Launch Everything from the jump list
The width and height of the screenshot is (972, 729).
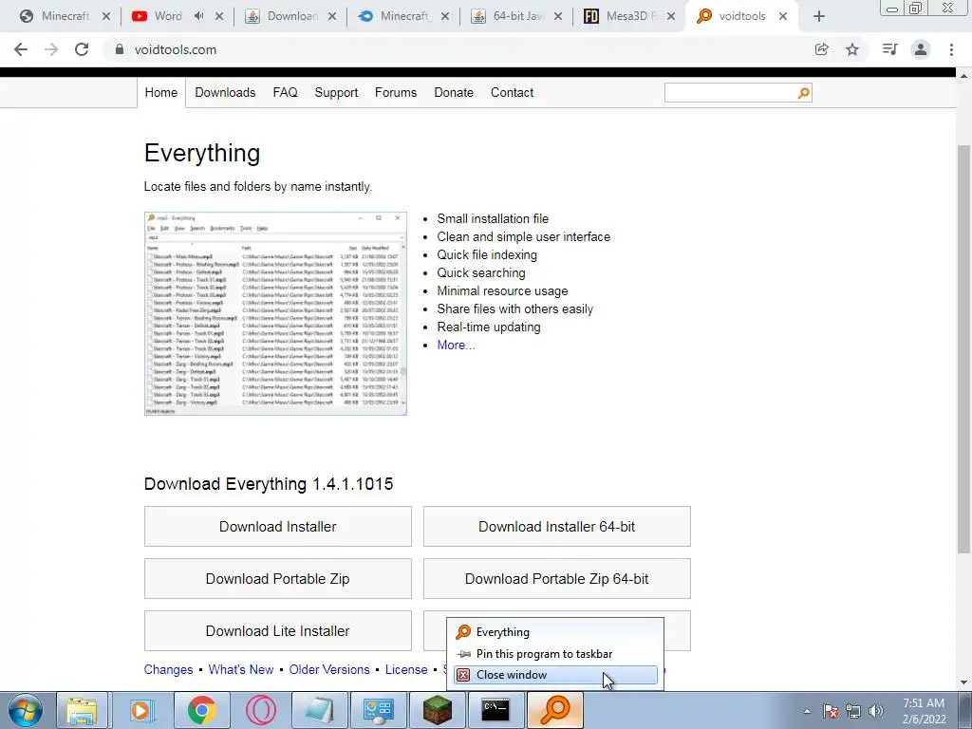[x=555, y=631]
